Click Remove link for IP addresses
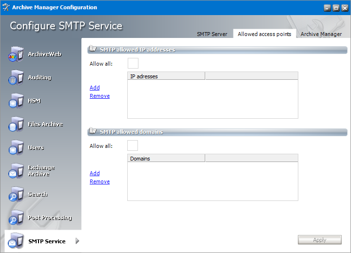351x253 pixels. coord(99,96)
